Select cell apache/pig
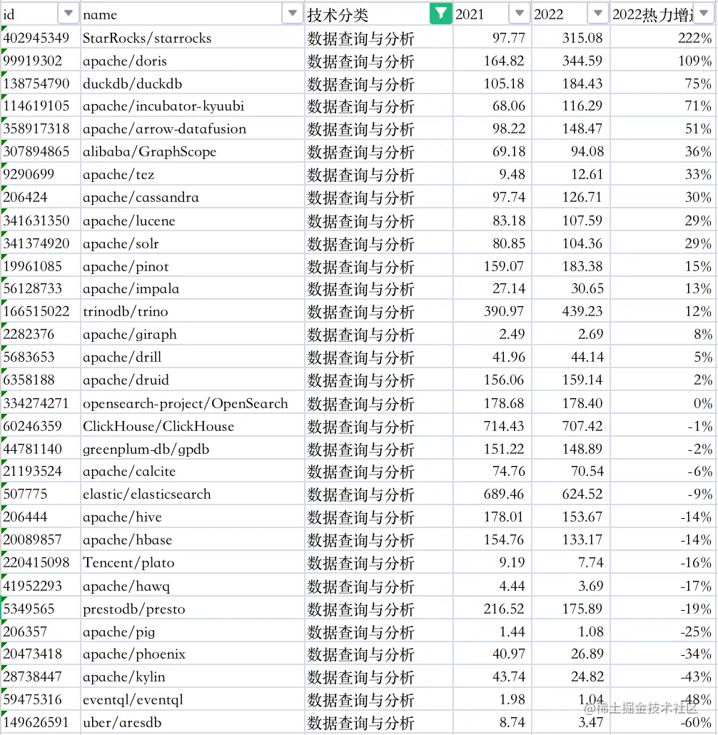This screenshot has height=735, width=718. (192, 632)
